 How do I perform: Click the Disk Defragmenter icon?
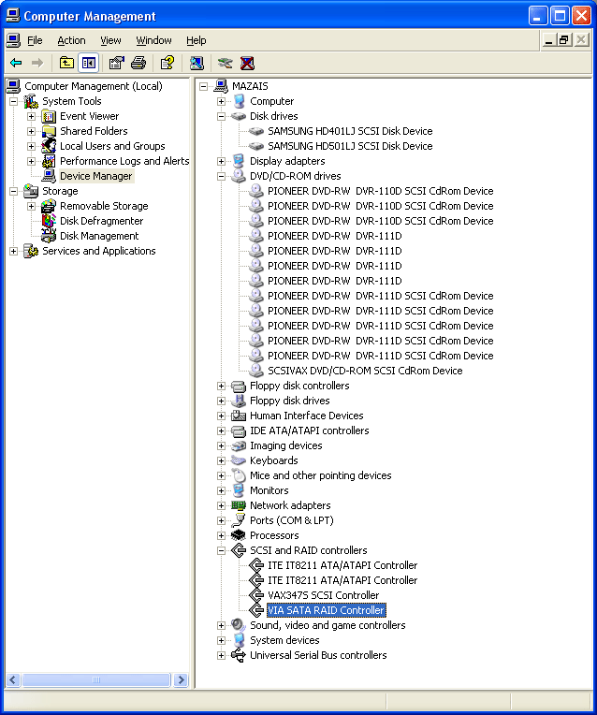coord(49,221)
